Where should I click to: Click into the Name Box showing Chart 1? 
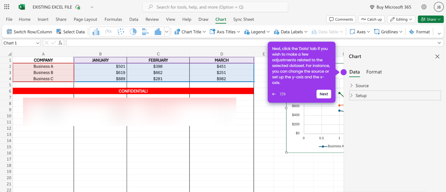[x=21, y=43]
